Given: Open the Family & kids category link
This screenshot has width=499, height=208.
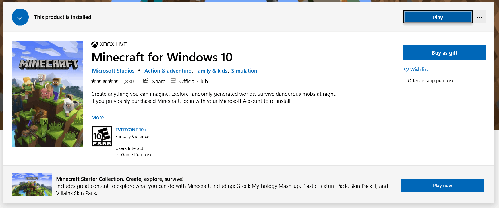Looking at the screenshot, I should point(211,71).
